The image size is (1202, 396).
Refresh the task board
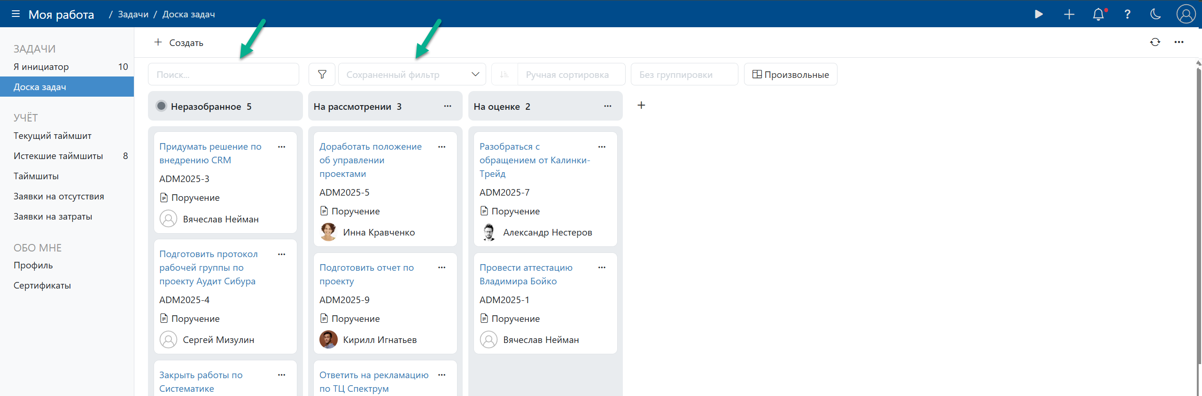pyautogui.click(x=1155, y=42)
